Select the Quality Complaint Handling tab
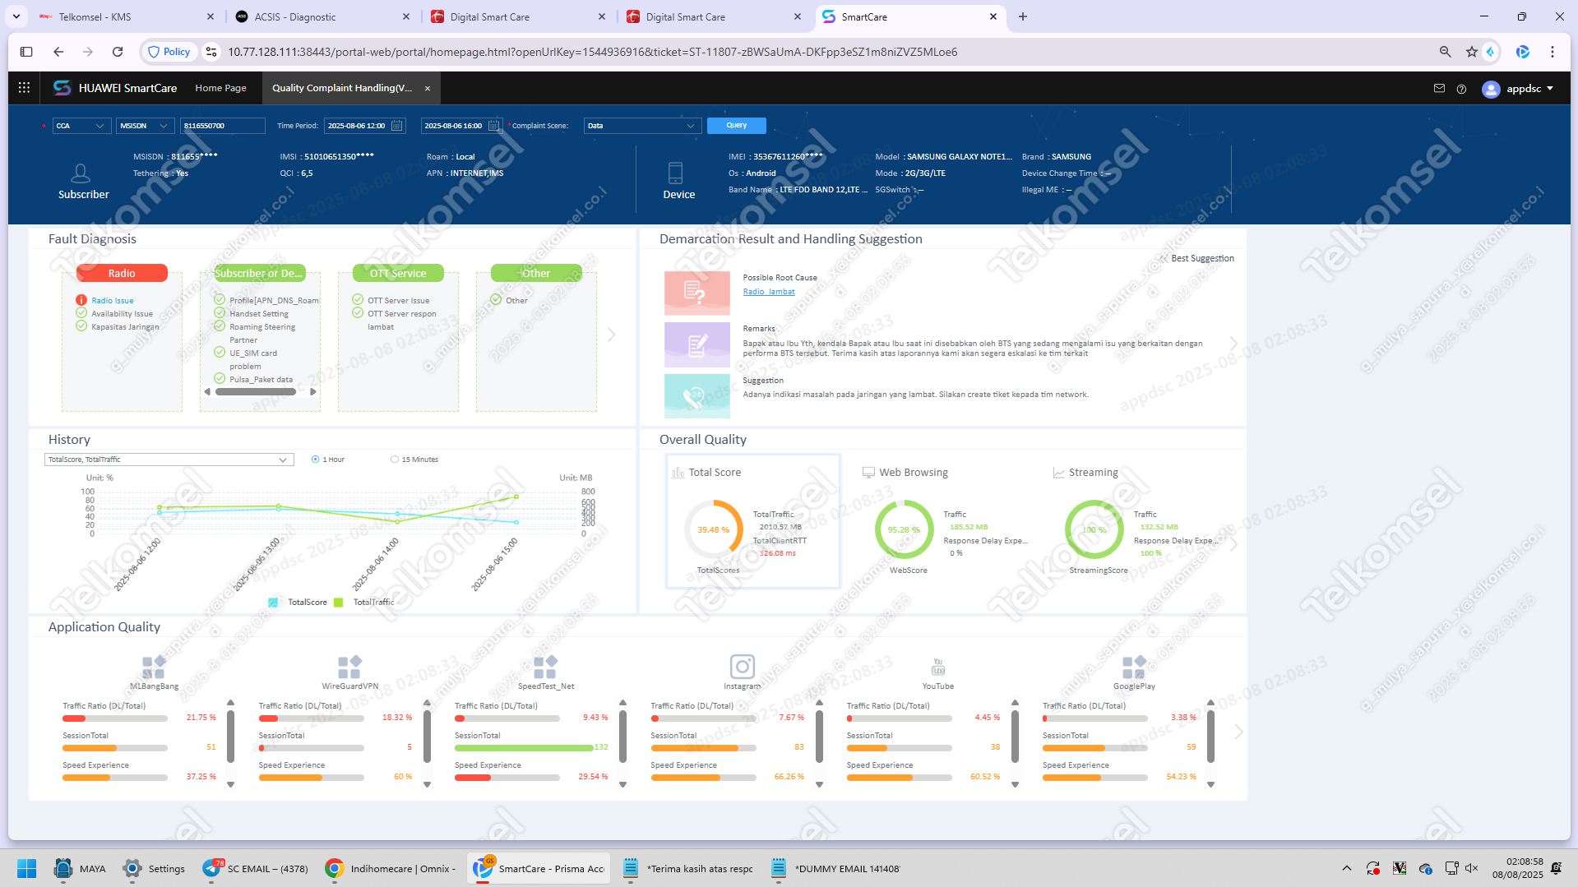This screenshot has width=1578, height=887. tap(342, 88)
